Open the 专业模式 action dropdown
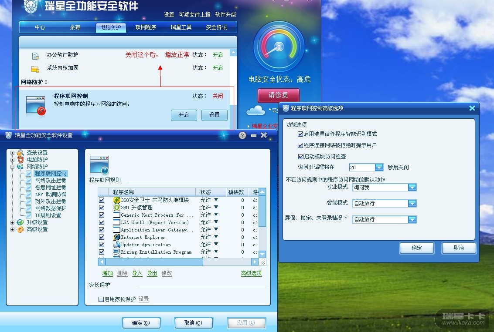The width and height of the screenshot is (494, 332). [x=412, y=188]
